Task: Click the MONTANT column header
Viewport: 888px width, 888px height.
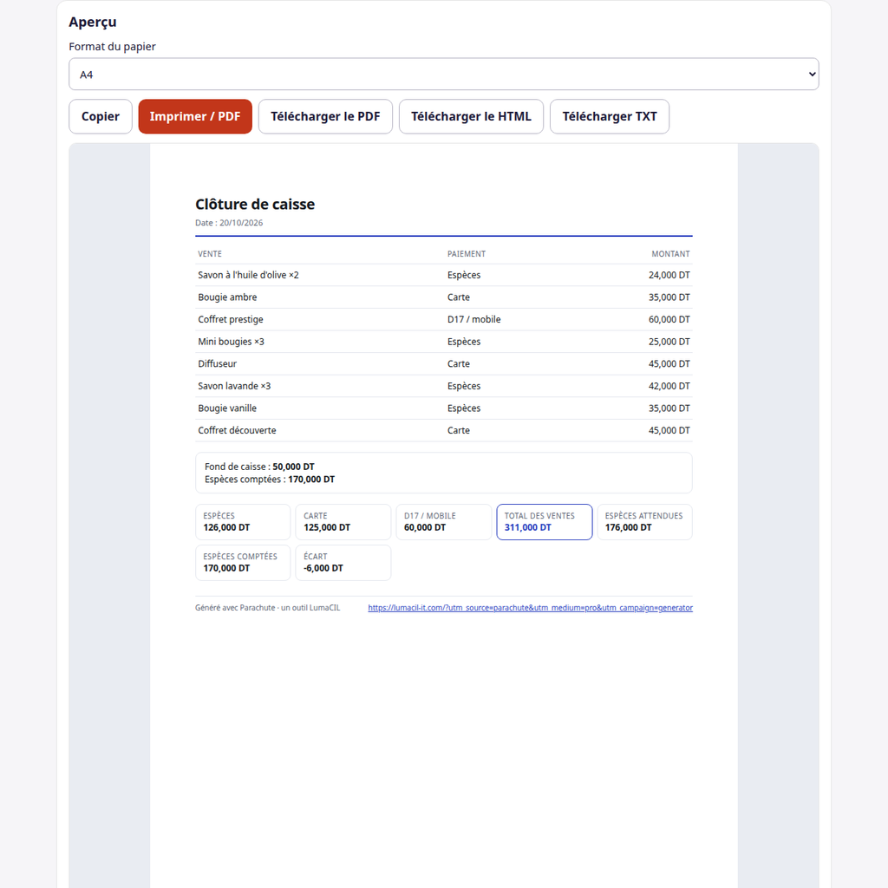Action: click(670, 254)
